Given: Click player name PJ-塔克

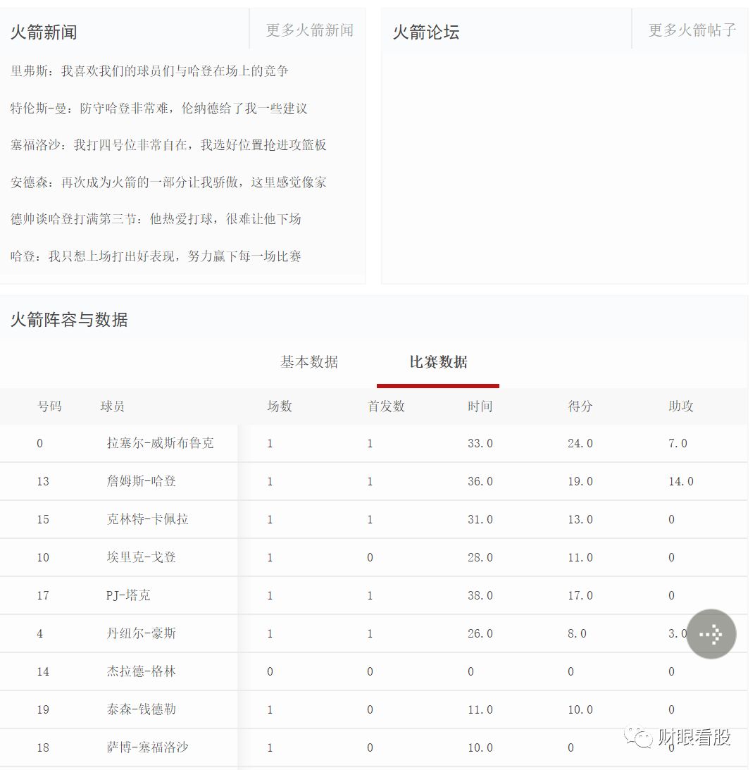Looking at the screenshot, I should [x=128, y=596].
